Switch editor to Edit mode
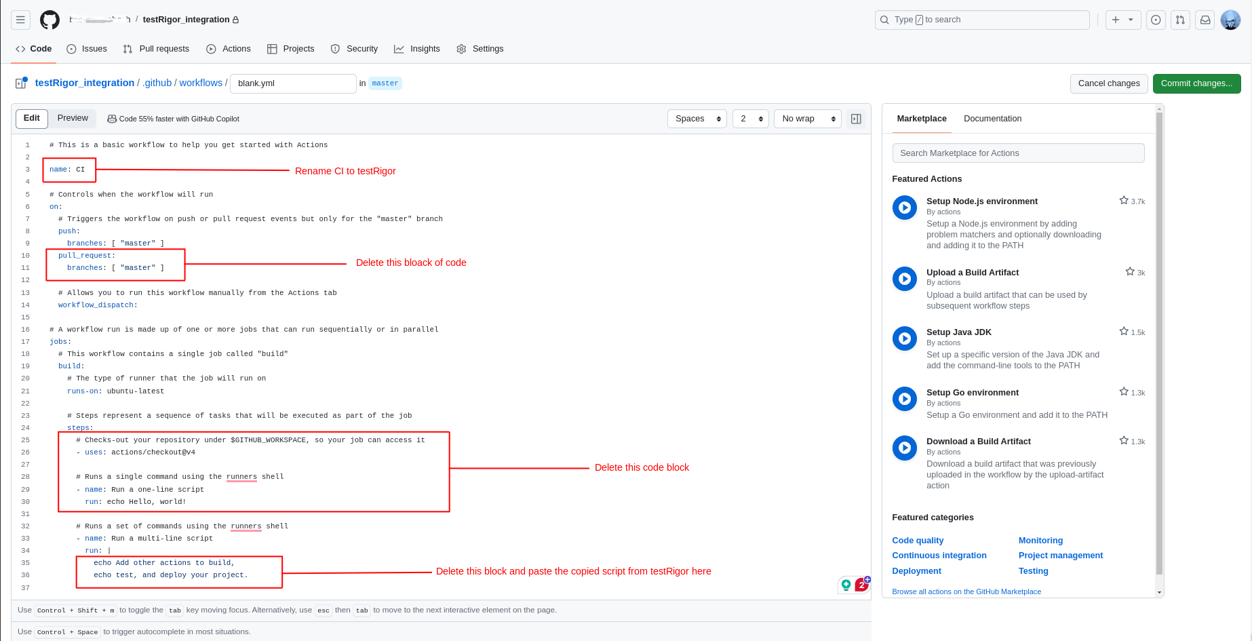The image size is (1252, 641). pos(32,118)
